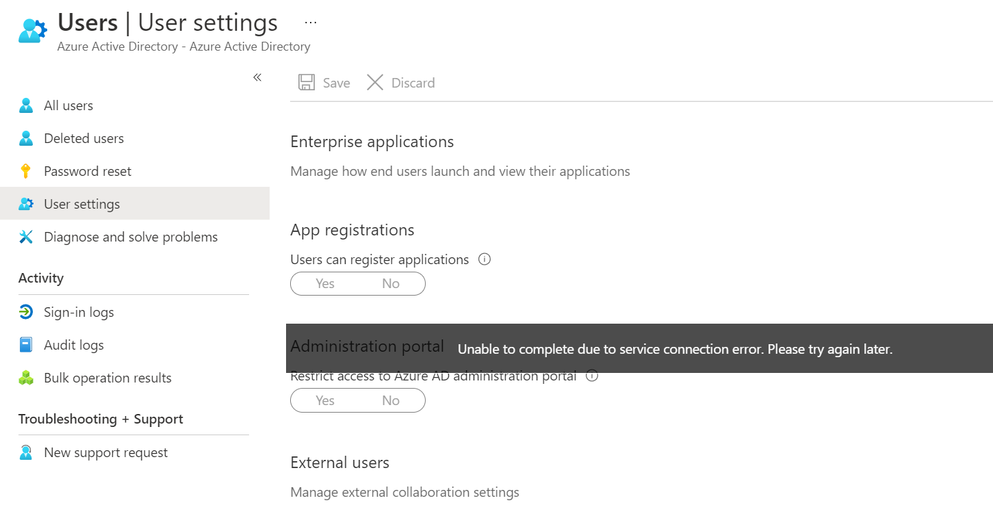Click the service connection error notification
993x531 pixels.
pos(639,348)
